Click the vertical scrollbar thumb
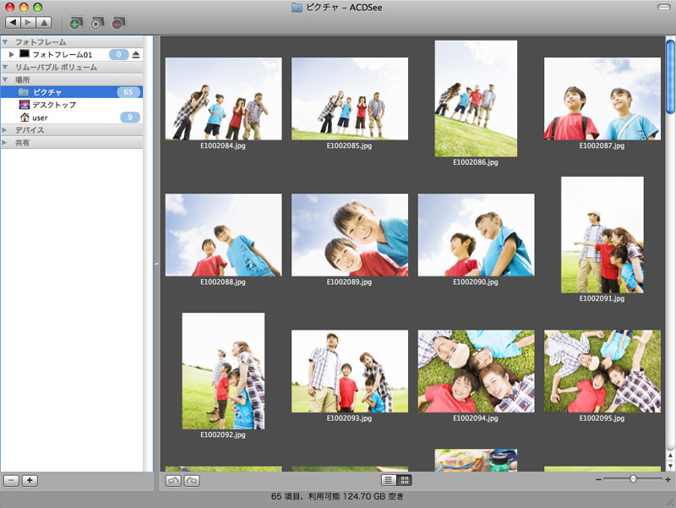Screen dimensions: 676x508 [670, 77]
